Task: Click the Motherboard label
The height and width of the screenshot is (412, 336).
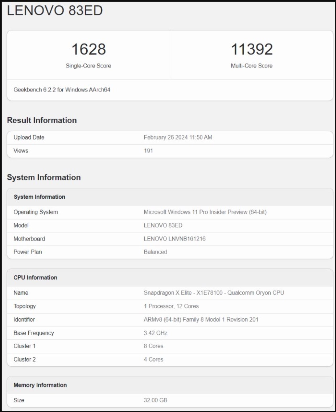Action: click(29, 239)
